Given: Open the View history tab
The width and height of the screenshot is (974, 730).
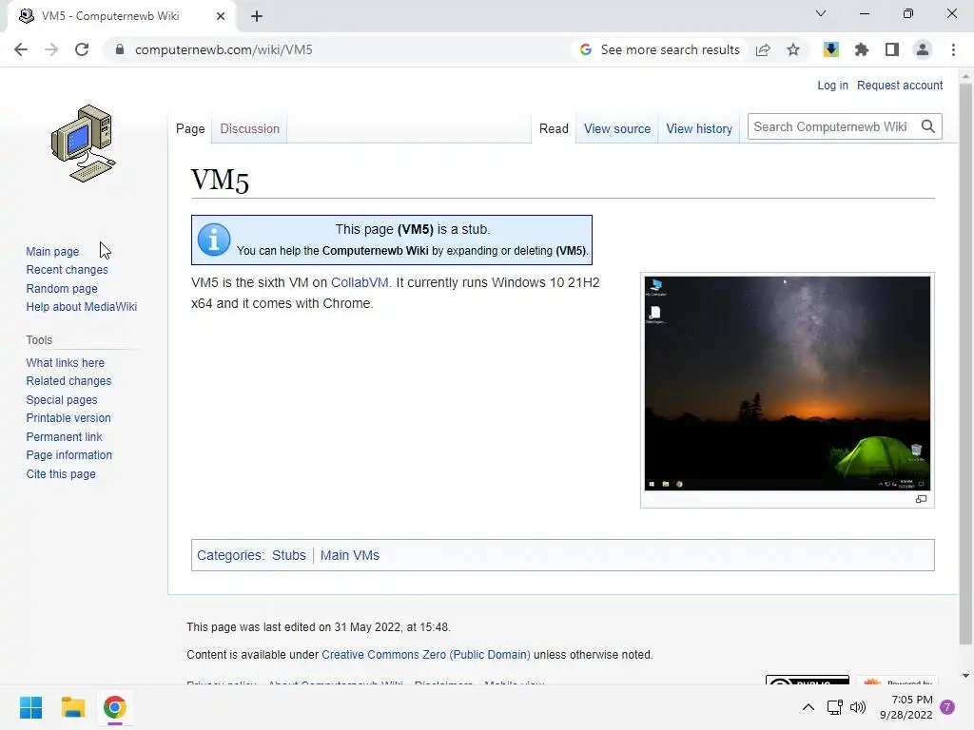Looking at the screenshot, I should point(699,128).
